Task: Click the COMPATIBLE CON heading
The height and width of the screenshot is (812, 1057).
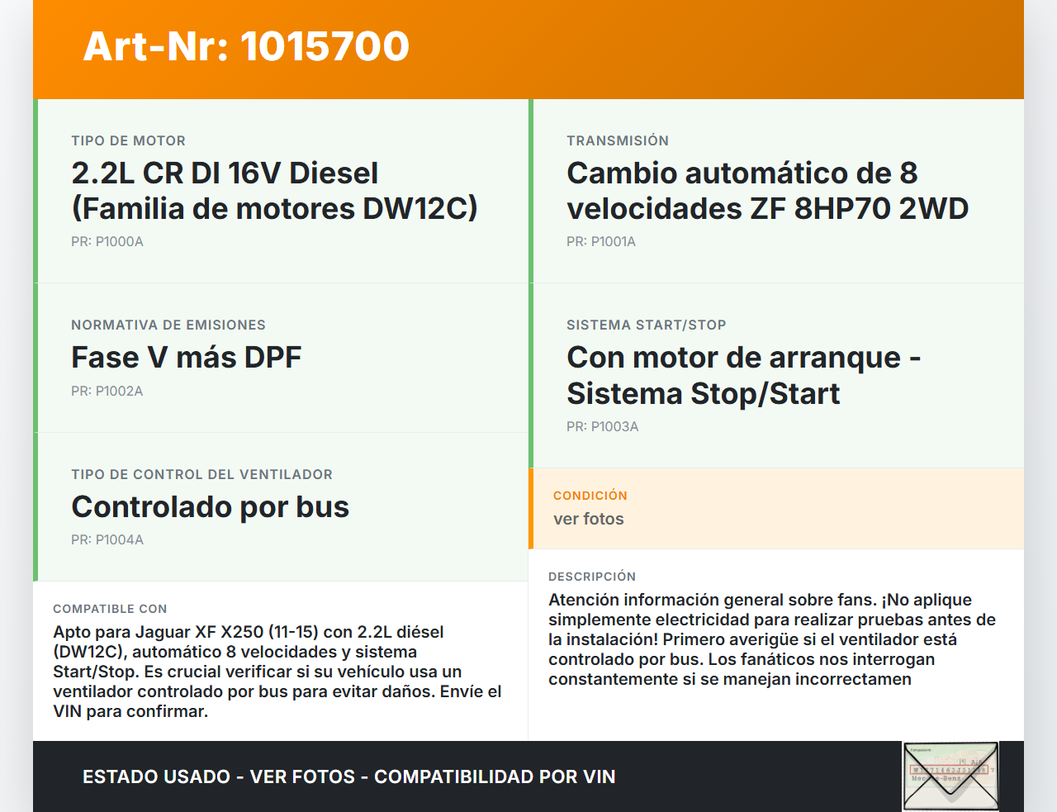Action: point(110,609)
